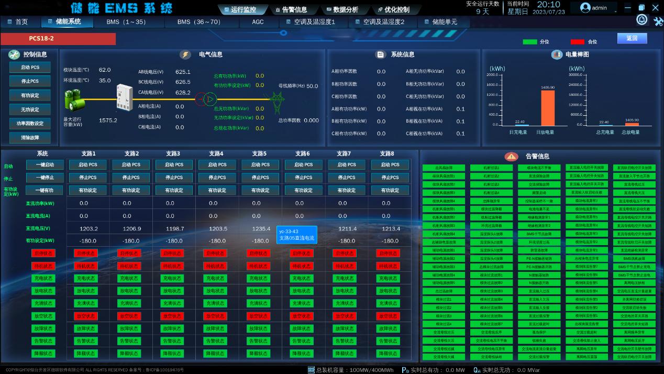
Task: Open the wrench and screwdriver settings tools icon
Action: tap(658, 21)
